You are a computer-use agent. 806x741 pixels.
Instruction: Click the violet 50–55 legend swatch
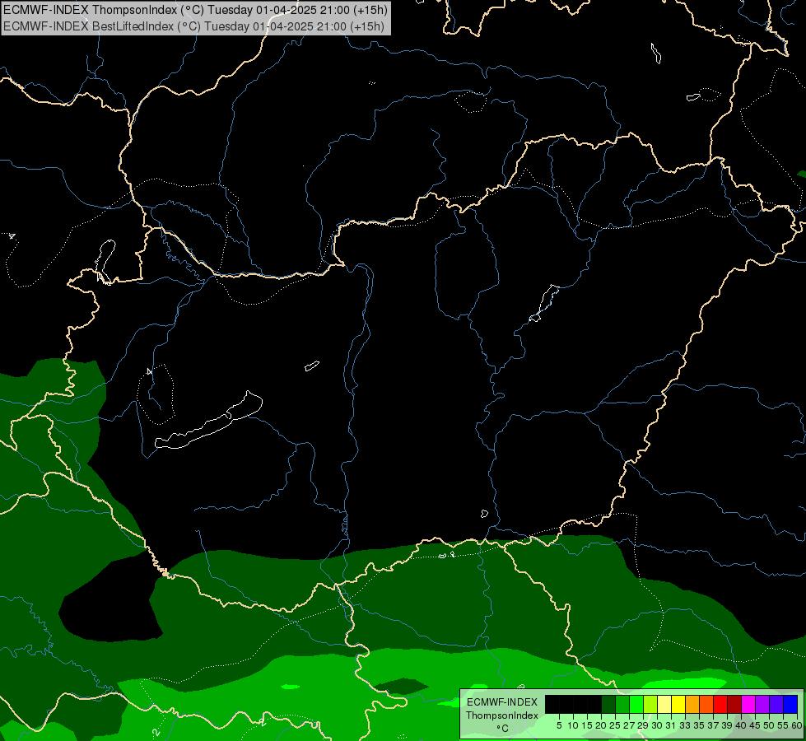pyautogui.click(x=776, y=704)
